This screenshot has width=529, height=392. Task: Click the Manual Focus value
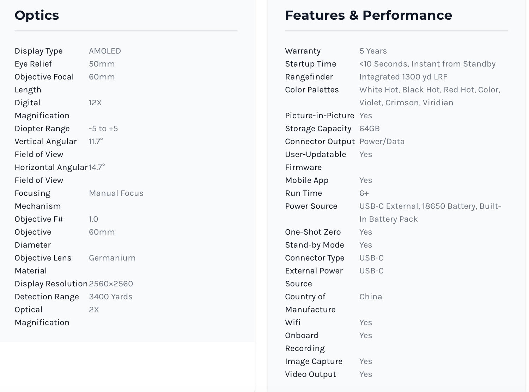click(x=116, y=193)
